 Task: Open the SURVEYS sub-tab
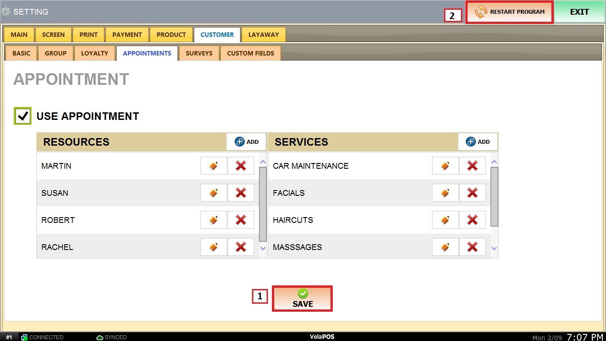click(199, 53)
